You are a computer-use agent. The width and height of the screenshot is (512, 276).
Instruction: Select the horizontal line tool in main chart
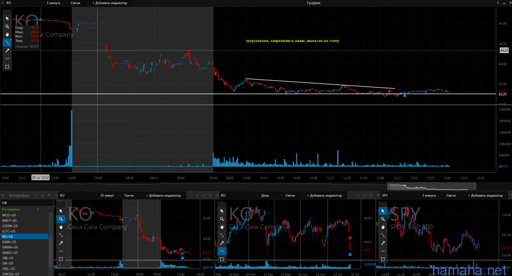tap(7, 58)
